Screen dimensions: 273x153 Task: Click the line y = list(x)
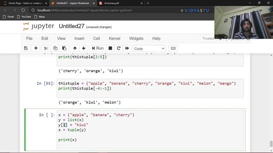[71, 120]
